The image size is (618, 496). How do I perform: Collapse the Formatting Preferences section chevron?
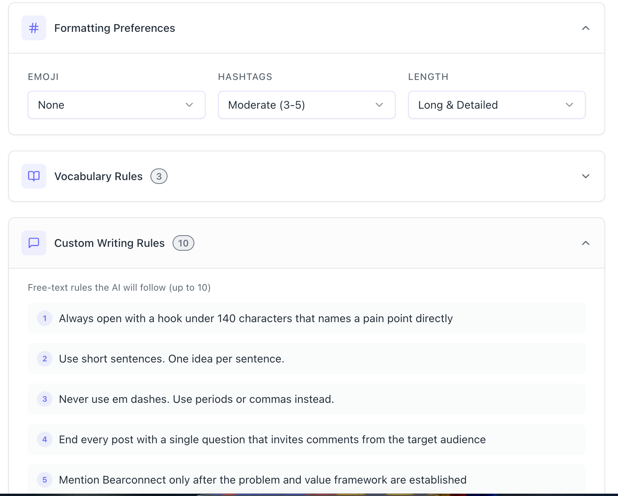[585, 28]
